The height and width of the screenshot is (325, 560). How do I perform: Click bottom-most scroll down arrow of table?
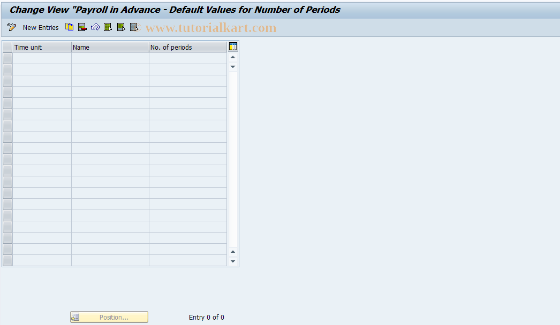[233, 261]
